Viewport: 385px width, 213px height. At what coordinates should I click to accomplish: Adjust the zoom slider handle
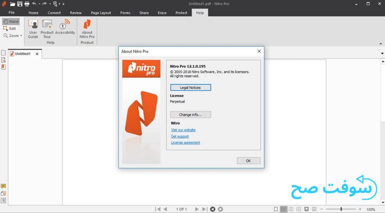(x=341, y=209)
